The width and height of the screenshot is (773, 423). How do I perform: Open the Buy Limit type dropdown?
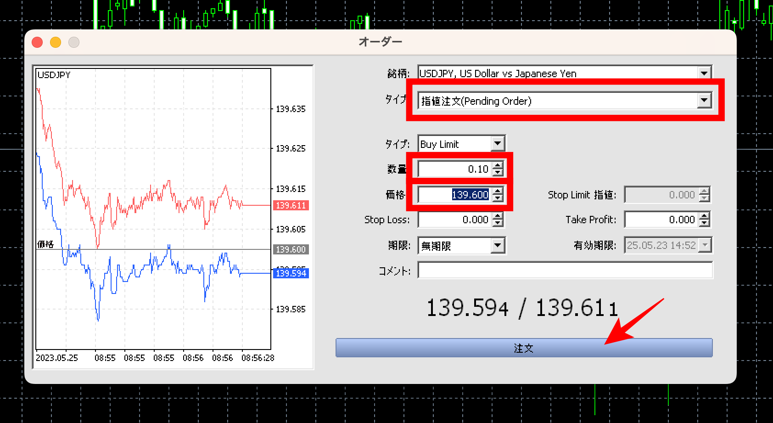tap(498, 144)
